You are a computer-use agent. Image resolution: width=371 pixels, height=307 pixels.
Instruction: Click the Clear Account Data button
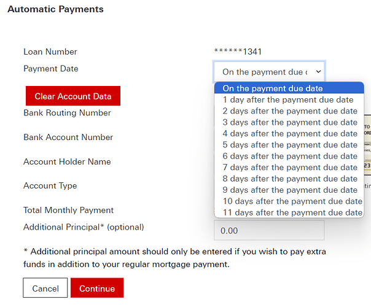pos(73,96)
